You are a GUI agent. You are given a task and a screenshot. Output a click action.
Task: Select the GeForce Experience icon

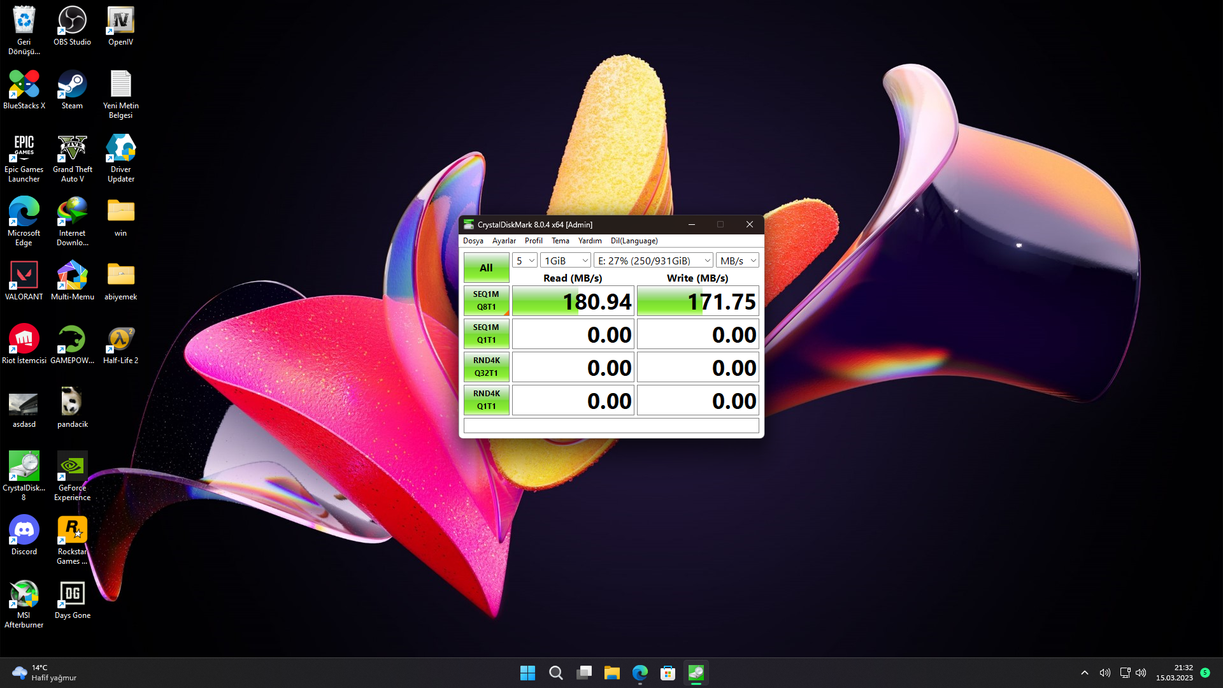[x=72, y=468]
